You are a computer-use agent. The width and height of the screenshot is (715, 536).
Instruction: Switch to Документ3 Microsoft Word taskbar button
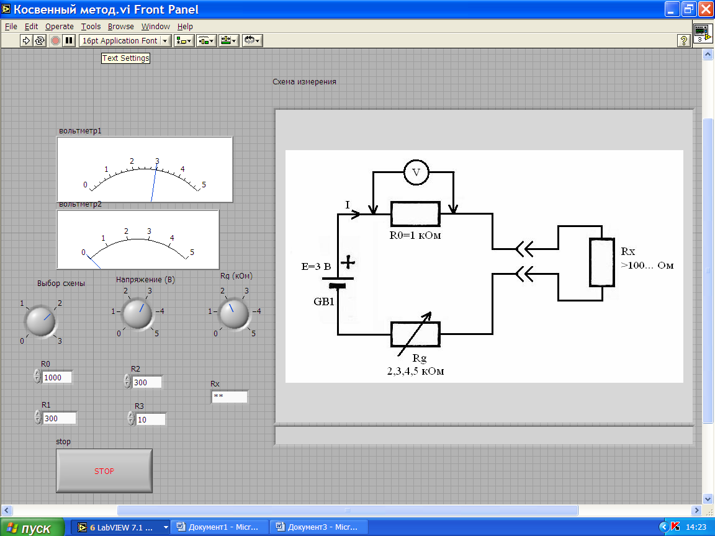[318, 527]
